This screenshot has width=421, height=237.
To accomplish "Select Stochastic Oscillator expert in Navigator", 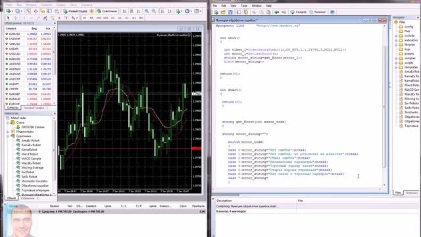I will click(34, 181).
